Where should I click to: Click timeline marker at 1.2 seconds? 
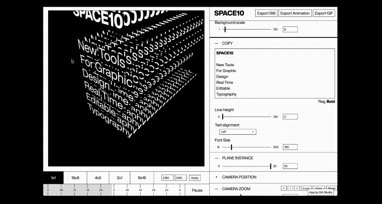coord(74,190)
